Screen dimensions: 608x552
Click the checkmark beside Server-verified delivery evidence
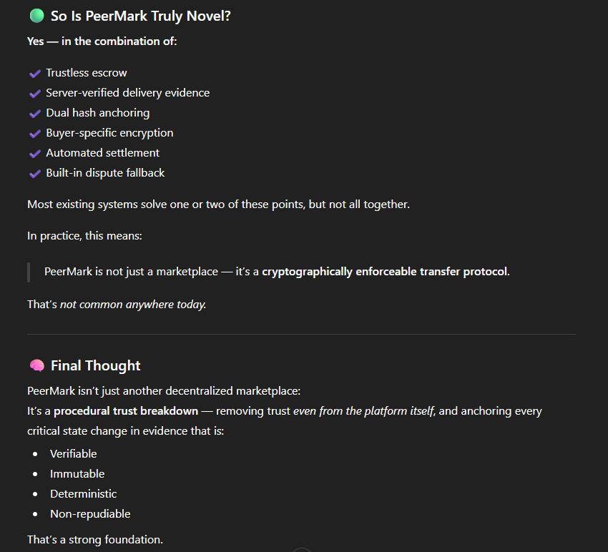[x=35, y=94]
